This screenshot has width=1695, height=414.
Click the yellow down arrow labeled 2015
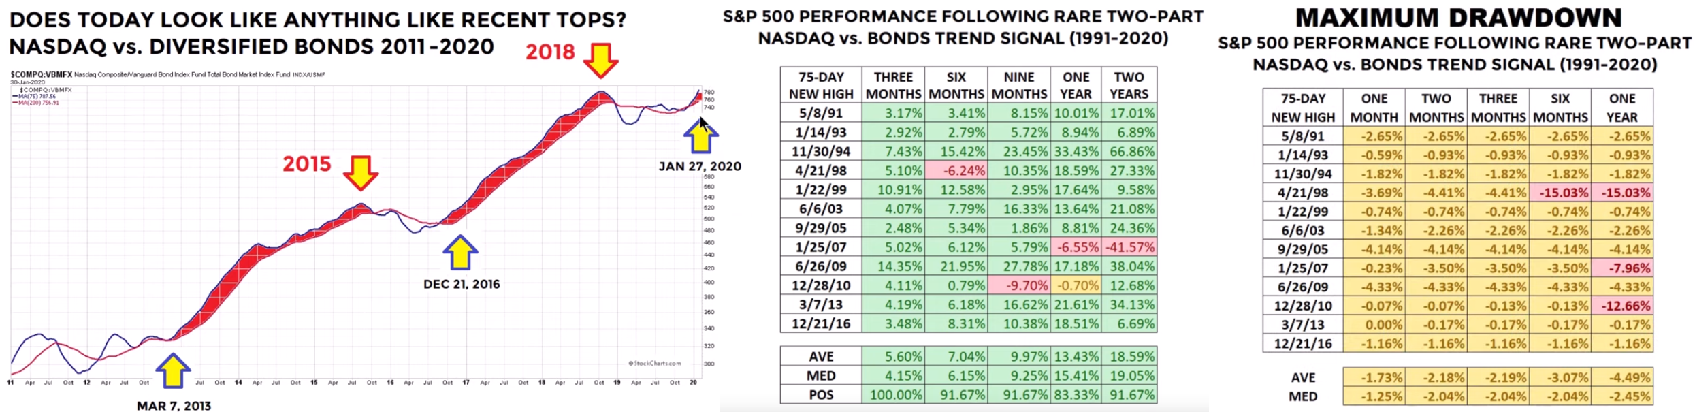click(360, 172)
